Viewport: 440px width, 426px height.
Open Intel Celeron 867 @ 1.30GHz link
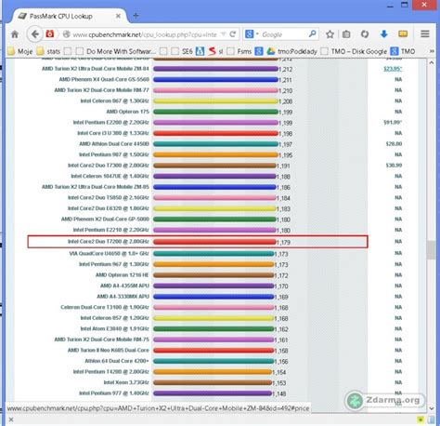114,100
